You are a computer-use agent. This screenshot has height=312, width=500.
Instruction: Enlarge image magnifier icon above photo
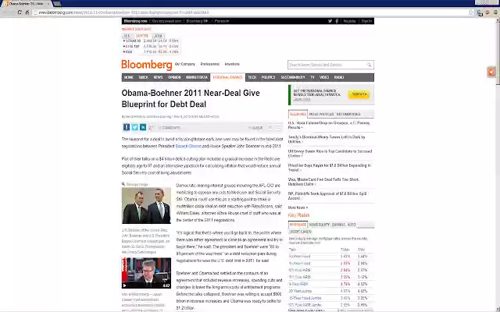coord(123,184)
